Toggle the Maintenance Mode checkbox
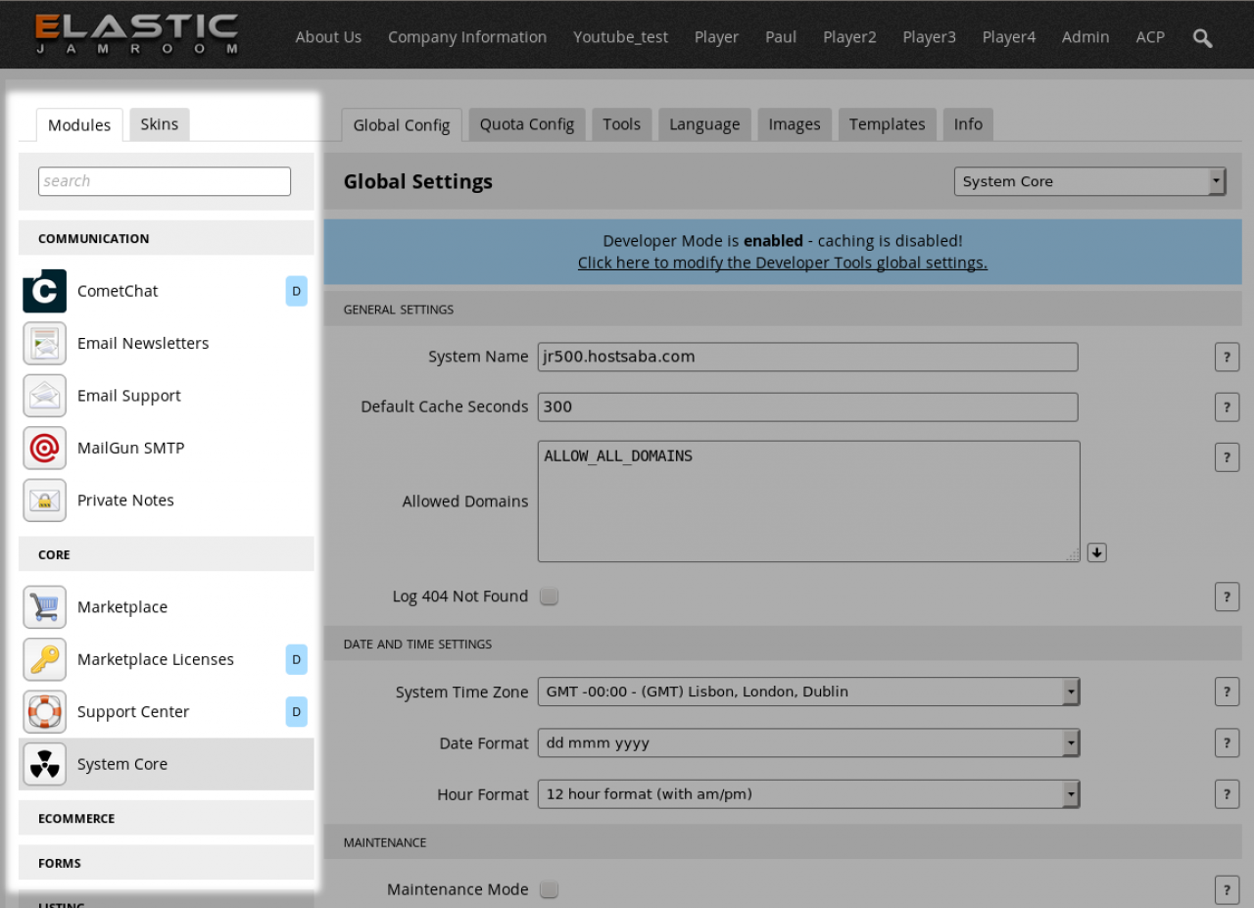Screen dimensions: 1254x908 (x=550, y=889)
